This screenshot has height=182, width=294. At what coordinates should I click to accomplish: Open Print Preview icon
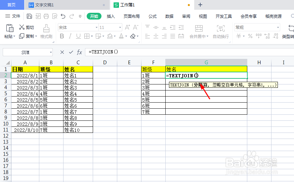tap(54, 16)
